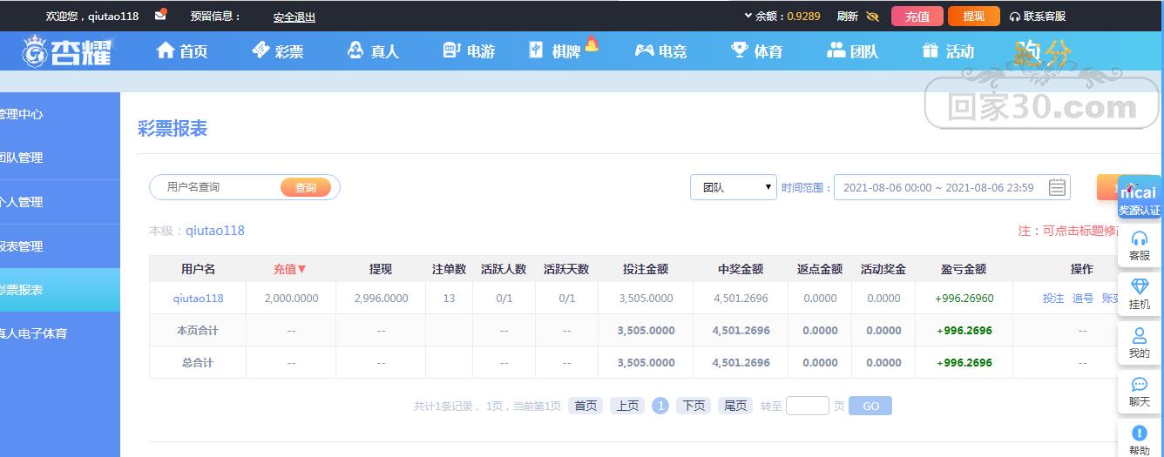Open the 活动 promotions menu
Image resolution: width=1164 pixels, height=457 pixels.
click(948, 50)
